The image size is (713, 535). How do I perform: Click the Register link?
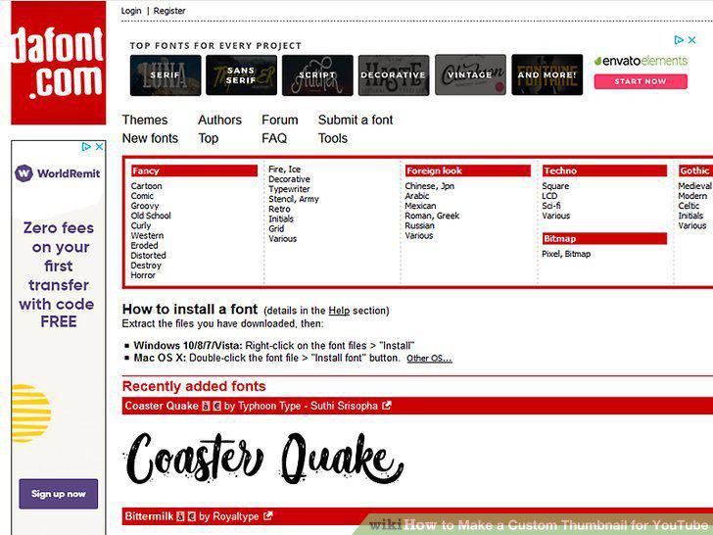(x=169, y=11)
